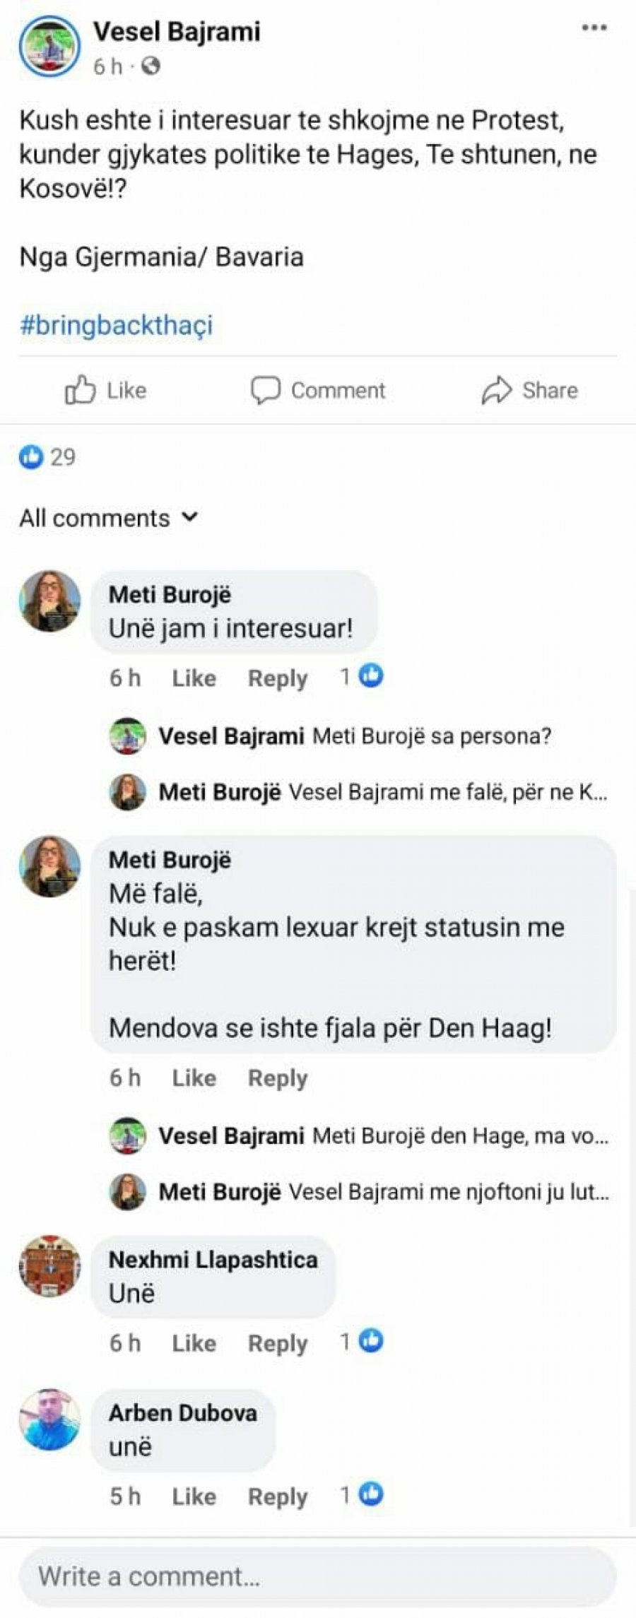Open the #bringbackthaçi hashtag

pos(116,325)
